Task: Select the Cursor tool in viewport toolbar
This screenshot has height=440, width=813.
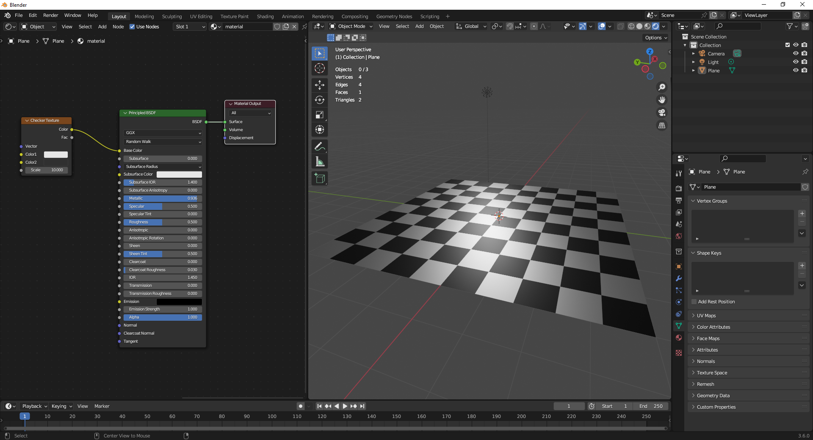Action: (x=320, y=69)
